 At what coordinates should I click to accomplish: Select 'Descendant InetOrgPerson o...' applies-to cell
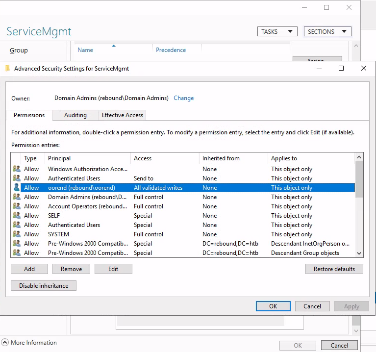point(310,244)
